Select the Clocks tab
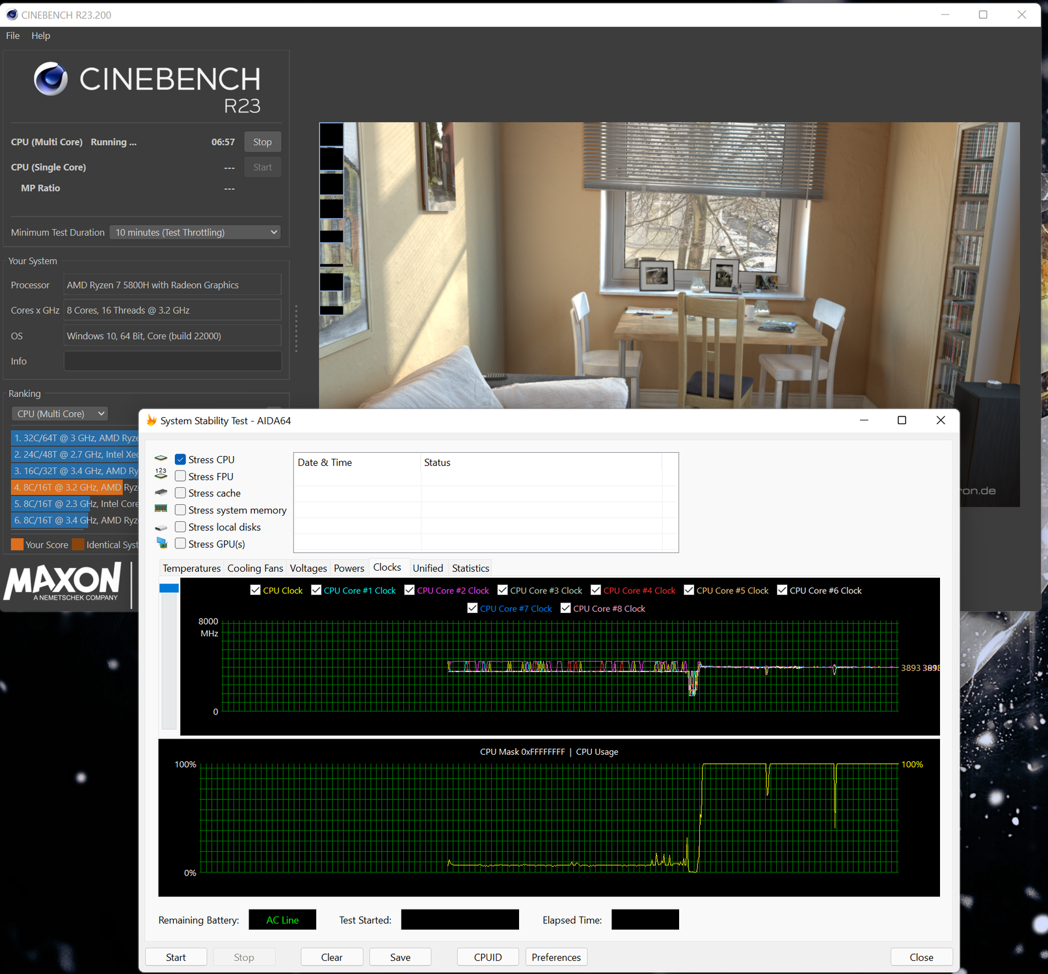 click(387, 567)
